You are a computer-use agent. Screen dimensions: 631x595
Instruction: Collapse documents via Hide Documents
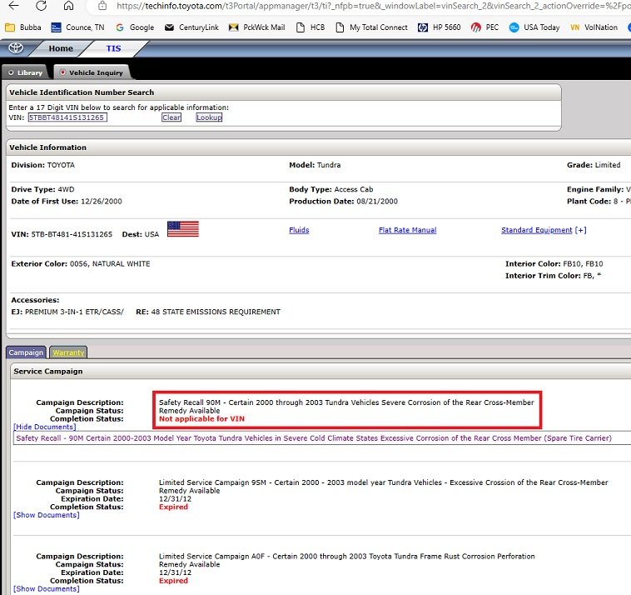[x=44, y=427]
